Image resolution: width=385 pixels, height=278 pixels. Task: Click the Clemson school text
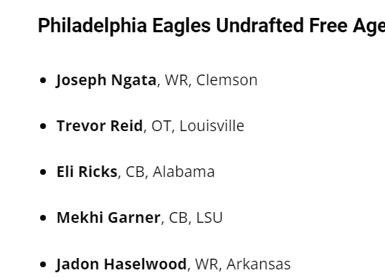(x=227, y=80)
